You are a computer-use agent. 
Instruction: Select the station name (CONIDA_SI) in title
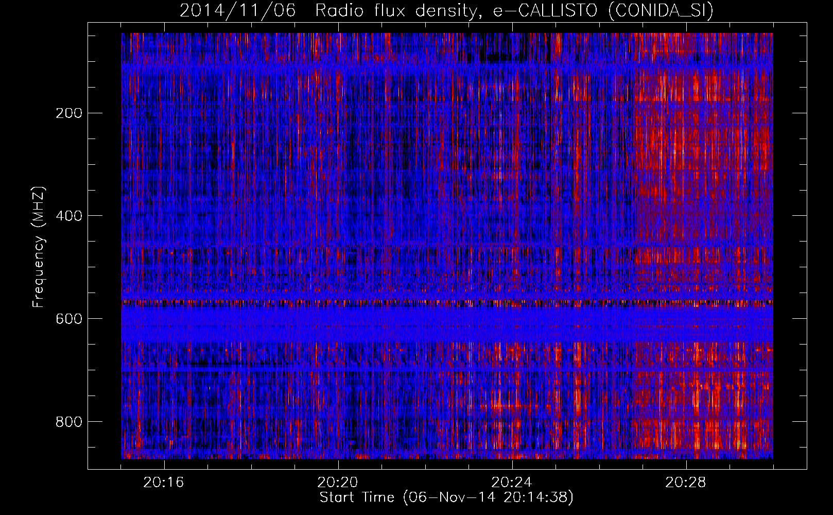[661, 11]
